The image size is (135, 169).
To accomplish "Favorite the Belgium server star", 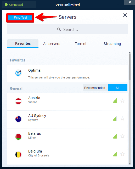I will (x=122, y=154).
